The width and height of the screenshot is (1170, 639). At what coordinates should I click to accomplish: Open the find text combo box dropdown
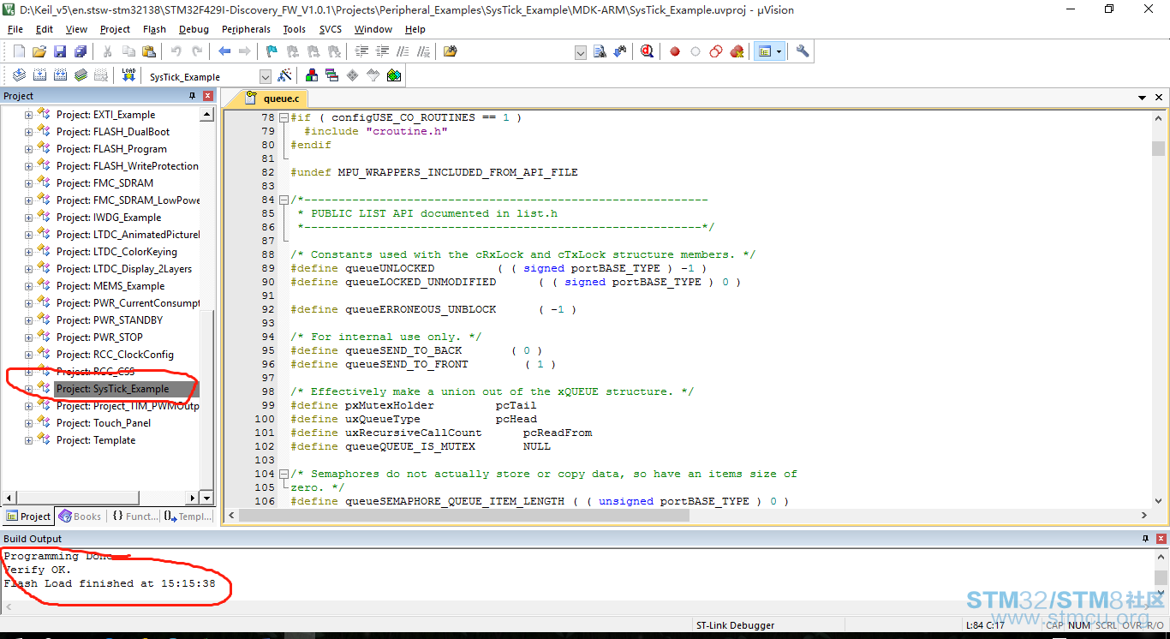point(580,52)
